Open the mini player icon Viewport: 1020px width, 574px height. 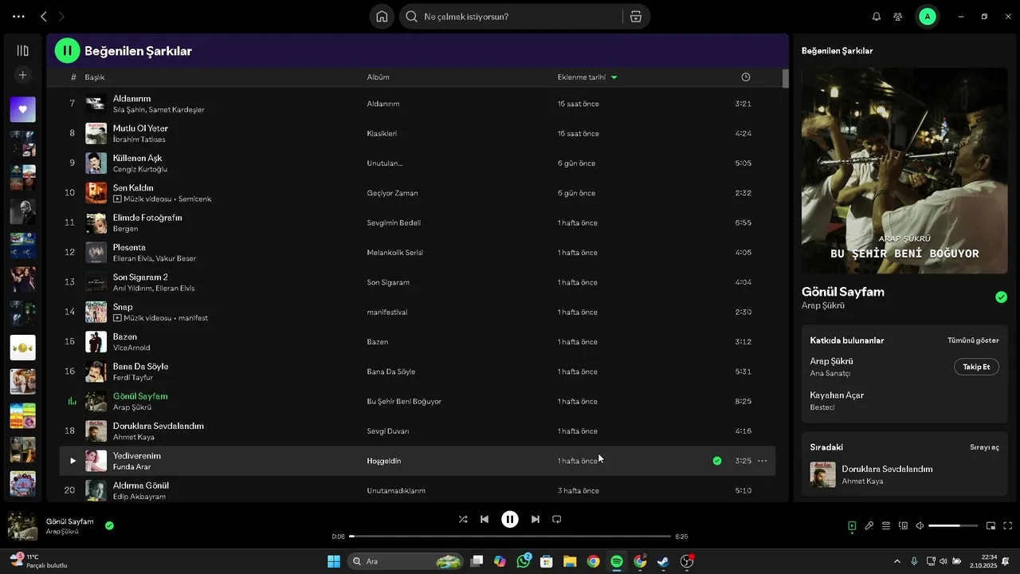click(991, 526)
